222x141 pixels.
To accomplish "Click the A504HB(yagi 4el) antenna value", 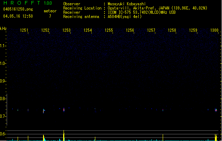I will click(x=125, y=17).
